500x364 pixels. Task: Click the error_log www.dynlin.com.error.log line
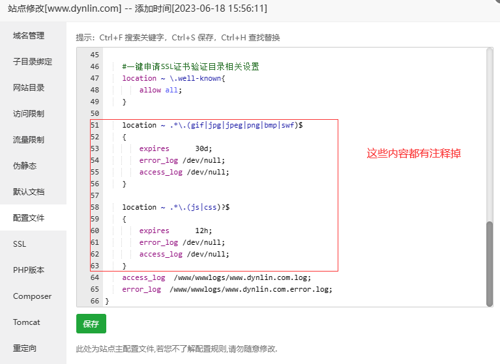(228, 290)
